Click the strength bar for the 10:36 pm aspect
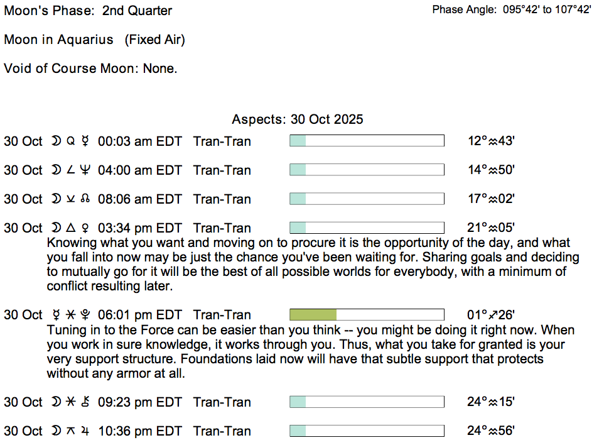This screenshot has width=604, height=445. pyautogui.click(x=367, y=431)
